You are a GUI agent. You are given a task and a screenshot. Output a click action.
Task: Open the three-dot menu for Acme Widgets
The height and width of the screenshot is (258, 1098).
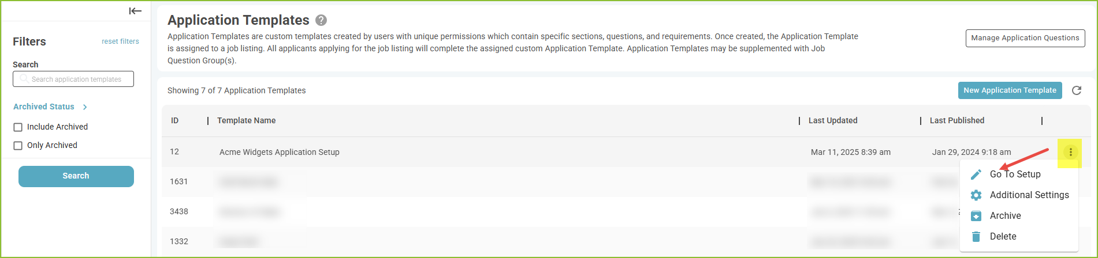tap(1070, 152)
